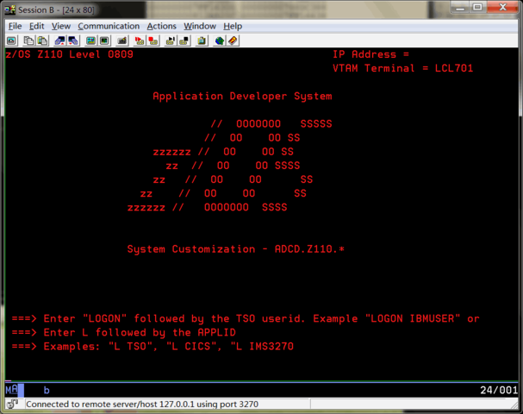Open the View menu
The height and width of the screenshot is (414, 523).
click(x=61, y=26)
